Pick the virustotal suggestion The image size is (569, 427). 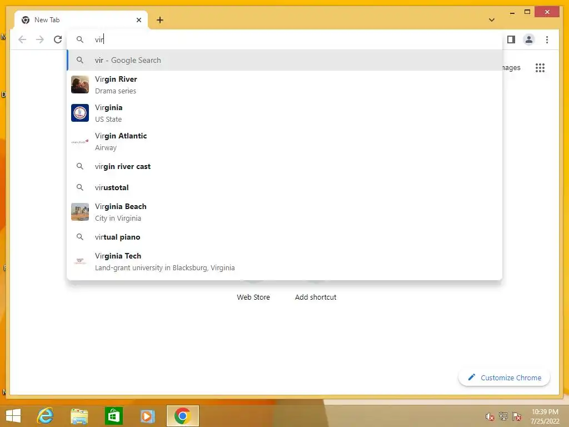(284, 187)
